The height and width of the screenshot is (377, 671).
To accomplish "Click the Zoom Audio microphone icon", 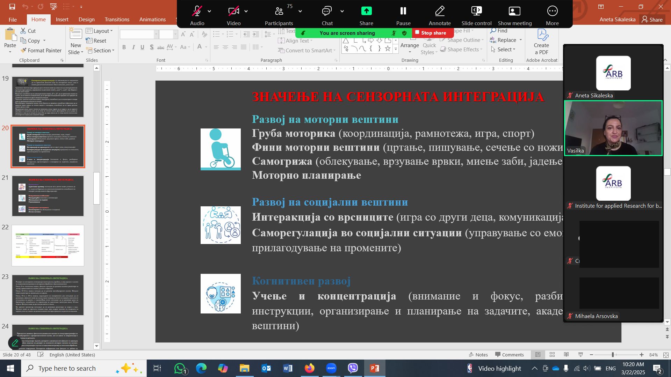I will click(197, 11).
